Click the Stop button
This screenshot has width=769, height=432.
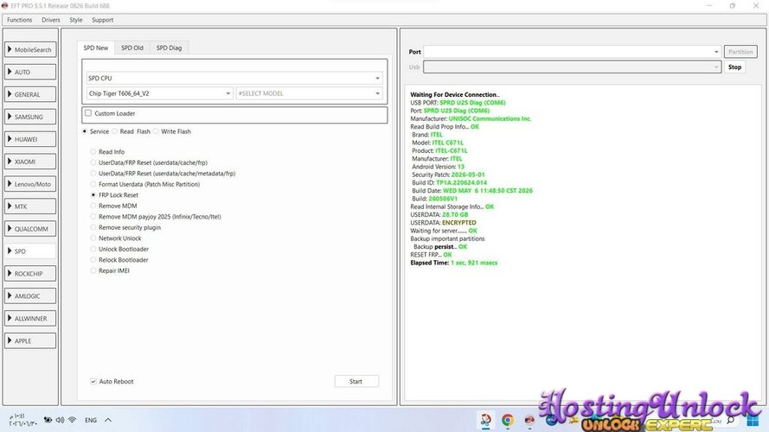[734, 67]
